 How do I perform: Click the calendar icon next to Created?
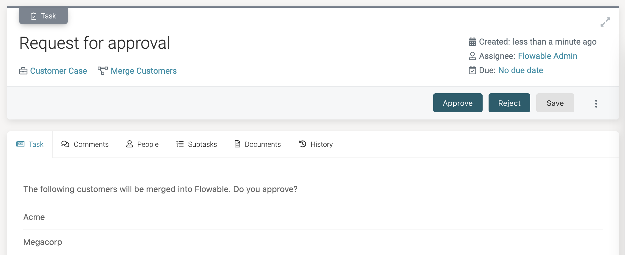pos(472,42)
